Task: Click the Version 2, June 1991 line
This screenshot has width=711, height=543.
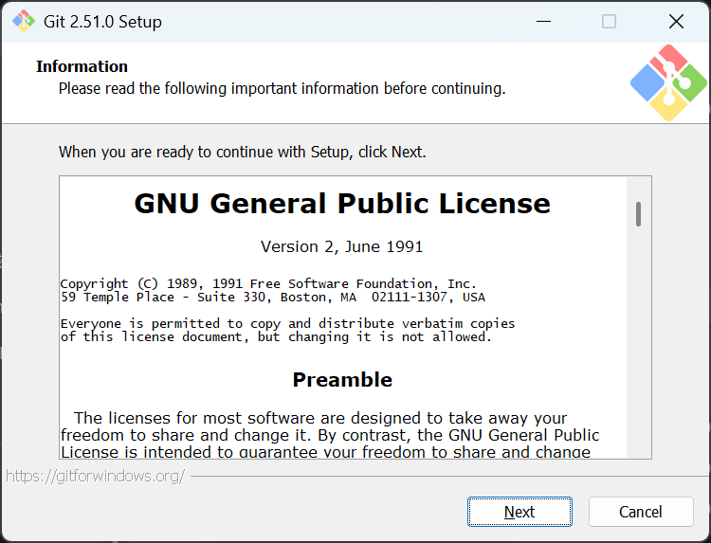Action: click(342, 246)
